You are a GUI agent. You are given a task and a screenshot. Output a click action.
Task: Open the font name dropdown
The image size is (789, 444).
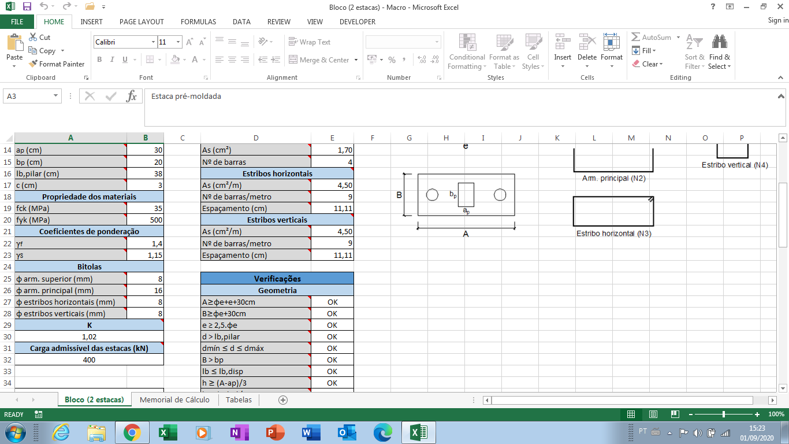pos(153,42)
